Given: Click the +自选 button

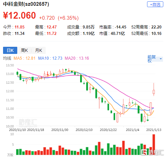Looking at the screenshot, I should pos(155,4).
